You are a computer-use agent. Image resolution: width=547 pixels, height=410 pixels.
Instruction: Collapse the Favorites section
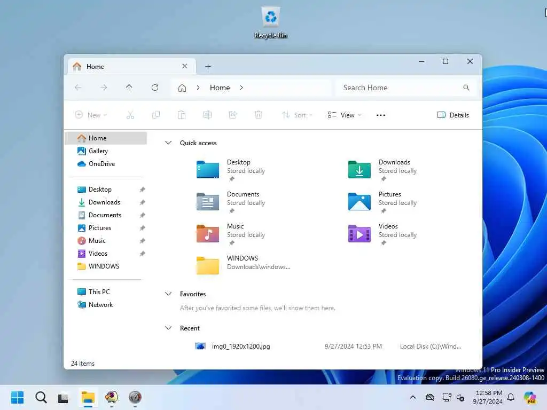coord(168,294)
